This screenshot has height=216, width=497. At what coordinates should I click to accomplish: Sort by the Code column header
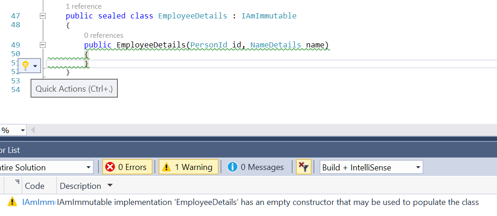click(35, 186)
